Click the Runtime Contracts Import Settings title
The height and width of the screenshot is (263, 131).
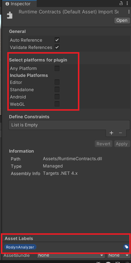[x=69, y=12]
